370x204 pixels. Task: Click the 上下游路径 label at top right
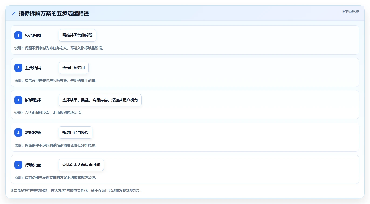[350, 12]
